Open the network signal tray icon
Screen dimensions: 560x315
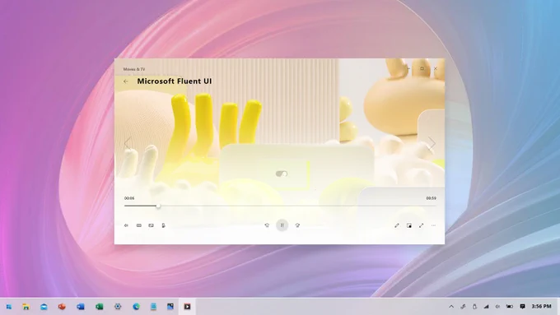click(x=486, y=307)
